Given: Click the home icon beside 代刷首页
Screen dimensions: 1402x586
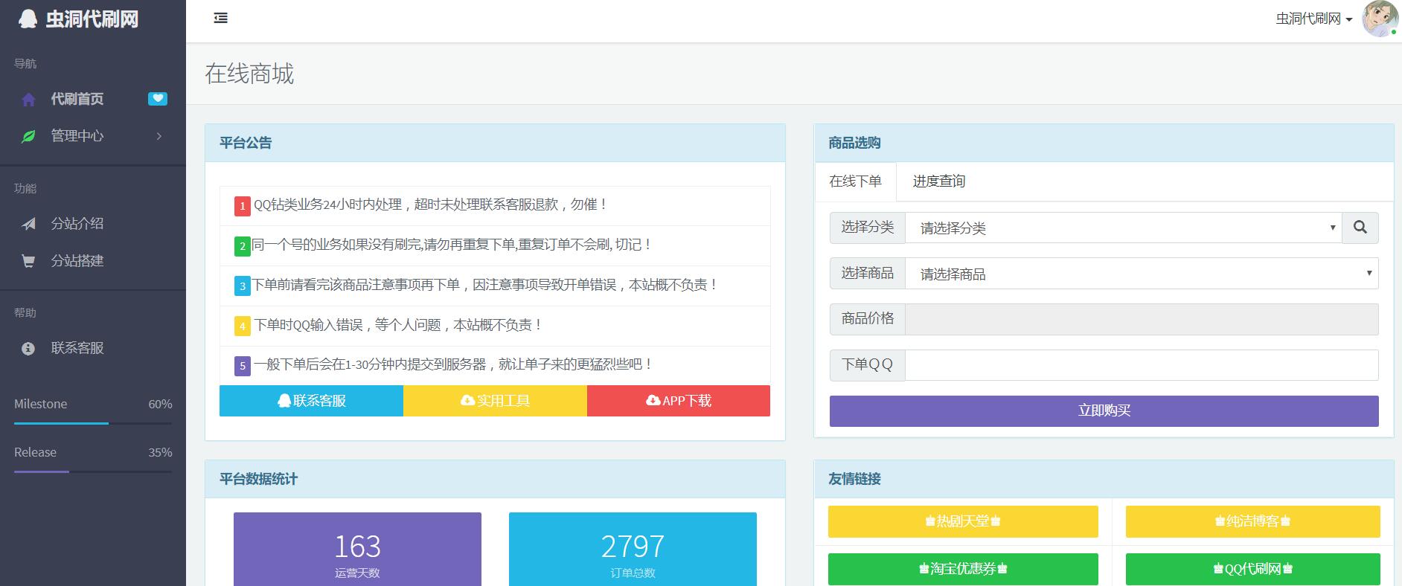Looking at the screenshot, I should pyautogui.click(x=28, y=100).
